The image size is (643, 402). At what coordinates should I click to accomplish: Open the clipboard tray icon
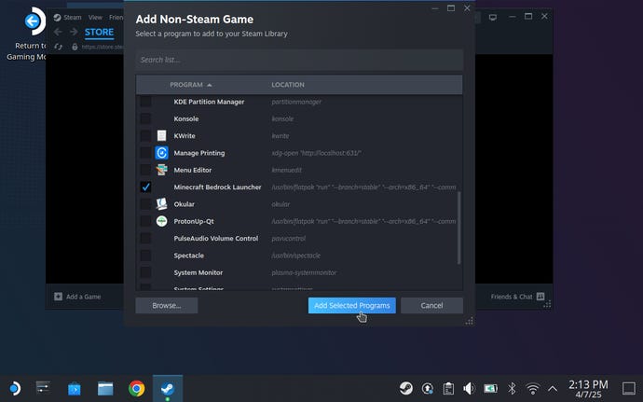(448, 388)
